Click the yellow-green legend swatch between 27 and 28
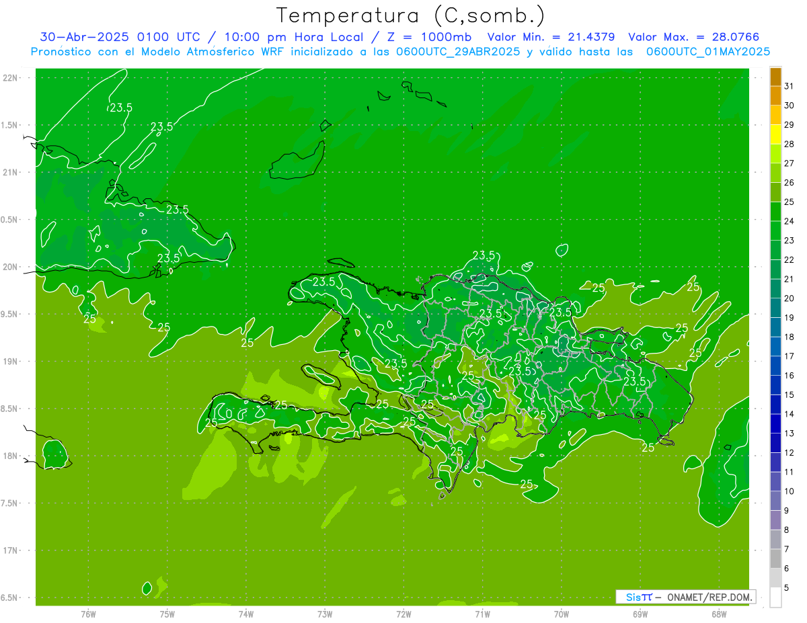Screen dimensions: 807x623 click(x=775, y=154)
